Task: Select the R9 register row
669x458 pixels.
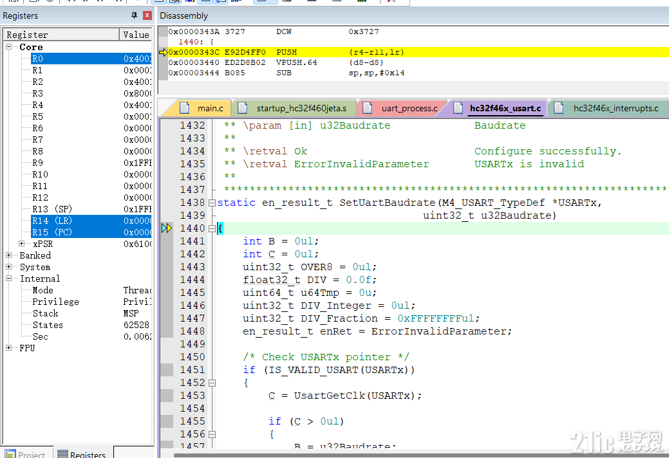Action: tap(91, 163)
